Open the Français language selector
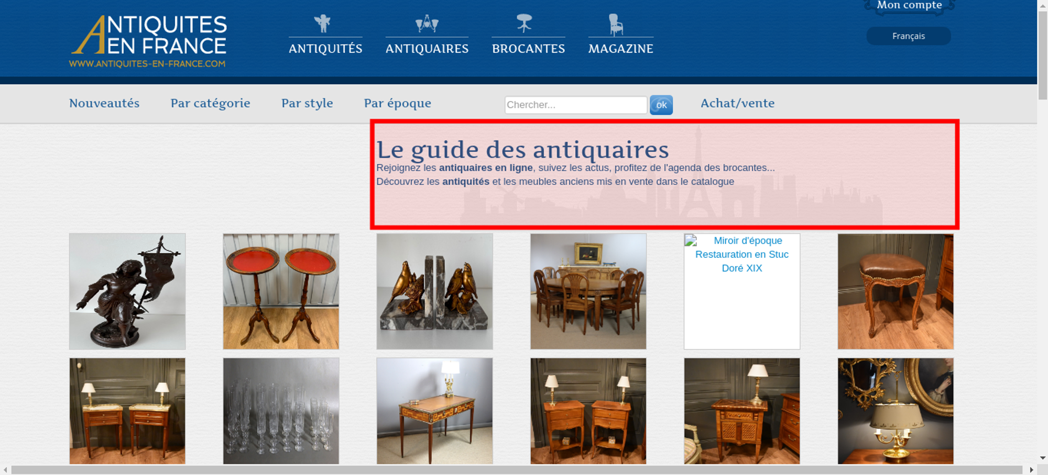This screenshot has height=475, width=1048. [x=908, y=36]
